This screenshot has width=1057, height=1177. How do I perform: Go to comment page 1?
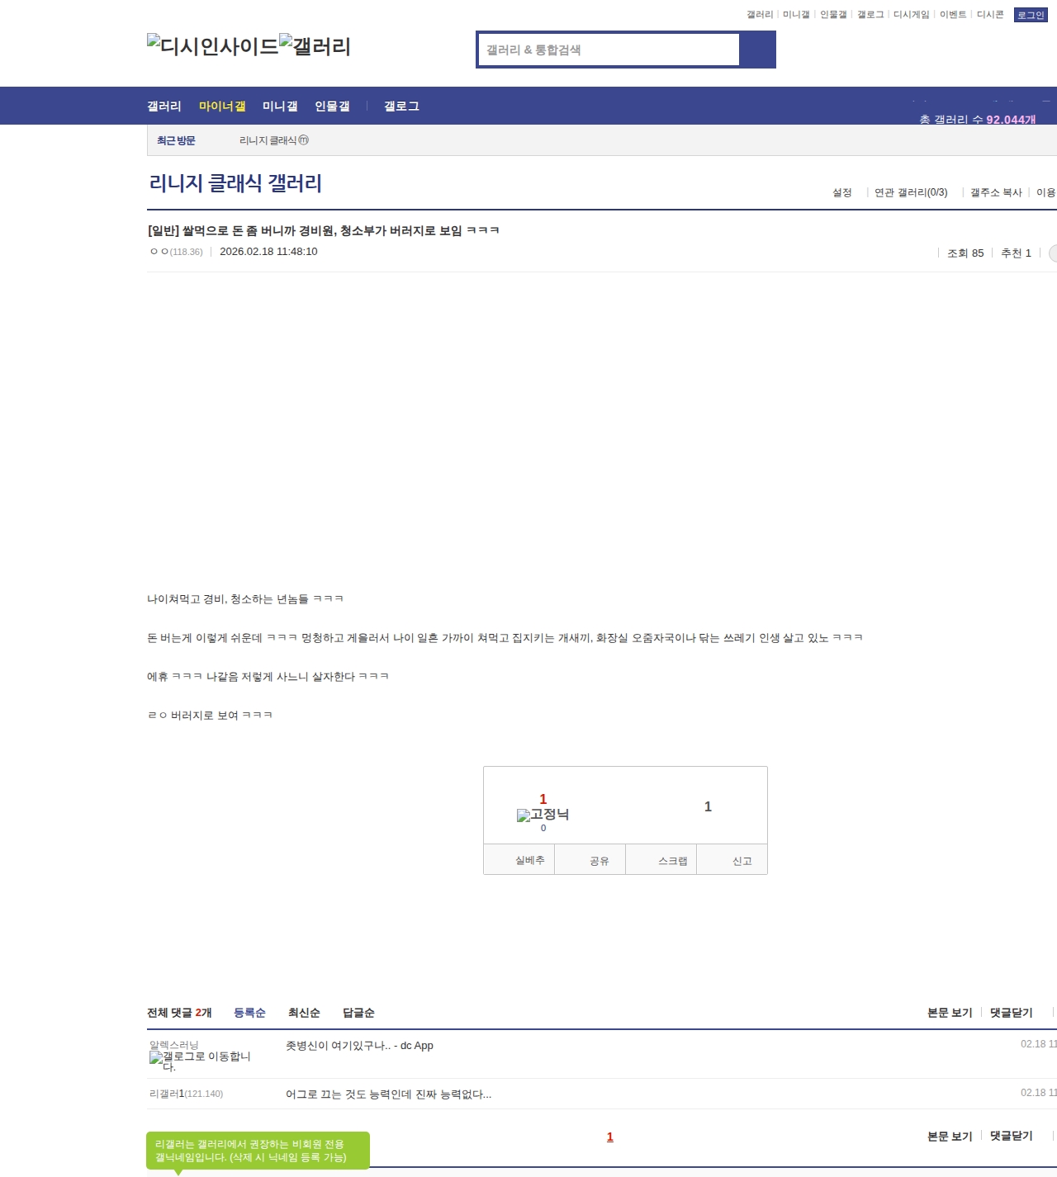tap(610, 1137)
